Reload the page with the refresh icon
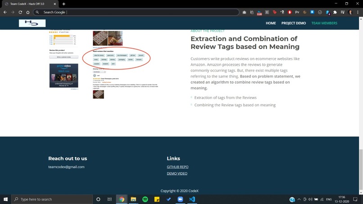363x204 pixels. point(20,12)
